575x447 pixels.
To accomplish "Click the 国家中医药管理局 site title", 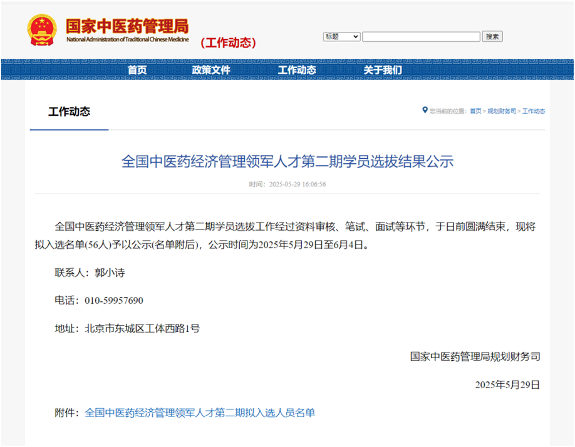I will pyautogui.click(x=127, y=26).
